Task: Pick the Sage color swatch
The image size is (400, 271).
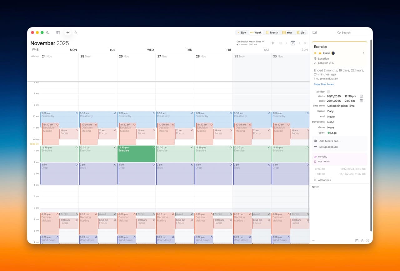Action: [332, 133]
